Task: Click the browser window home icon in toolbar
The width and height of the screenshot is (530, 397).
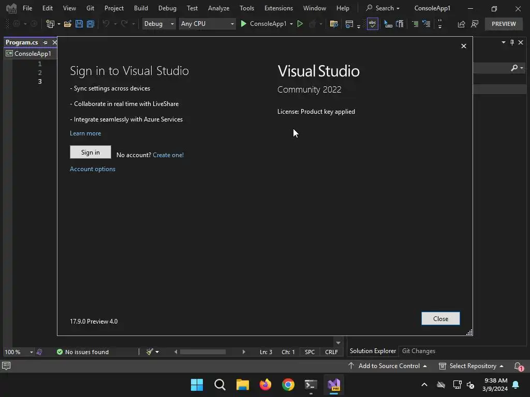Action: tap(349, 24)
